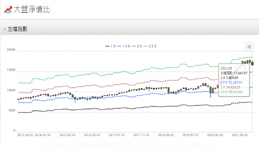This screenshot has height=148, width=260.
Task: Click the 加權指數 section header
Action: click(x=18, y=29)
